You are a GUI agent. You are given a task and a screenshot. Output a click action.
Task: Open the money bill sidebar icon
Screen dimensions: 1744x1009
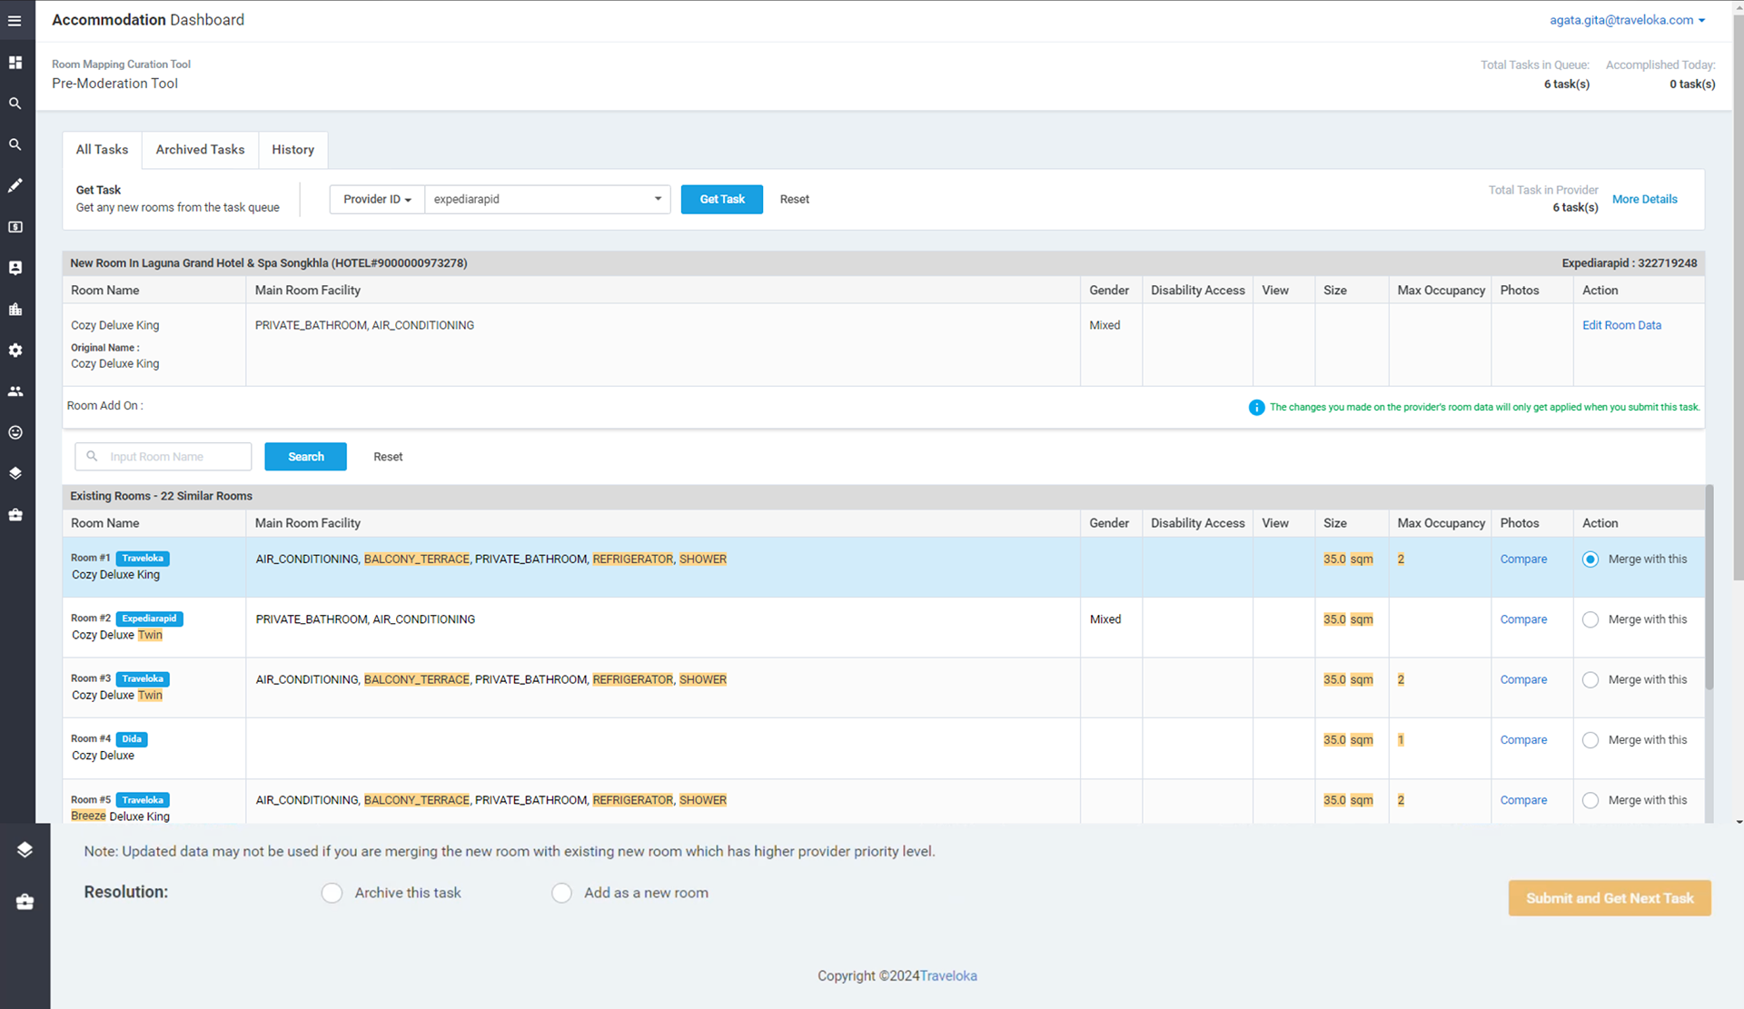pyautogui.click(x=15, y=227)
